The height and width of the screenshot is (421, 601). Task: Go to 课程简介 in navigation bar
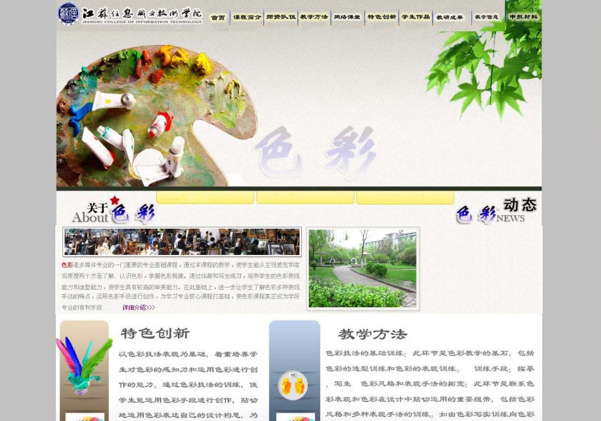coord(247,17)
